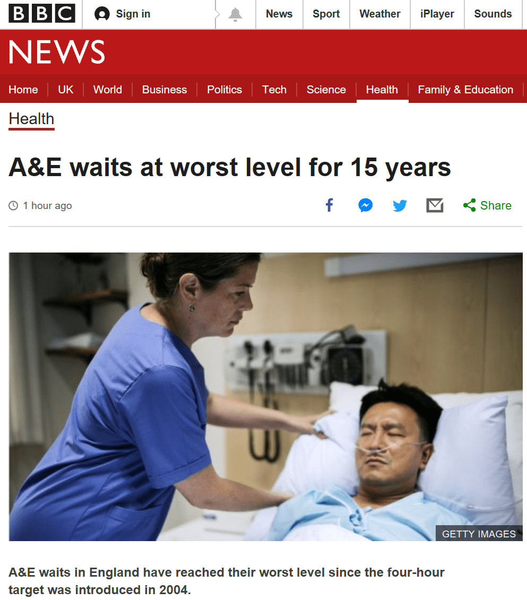527x600 pixels.
Task: Click the BBC NEWS banner logo
Action: (x=57, y=51)
